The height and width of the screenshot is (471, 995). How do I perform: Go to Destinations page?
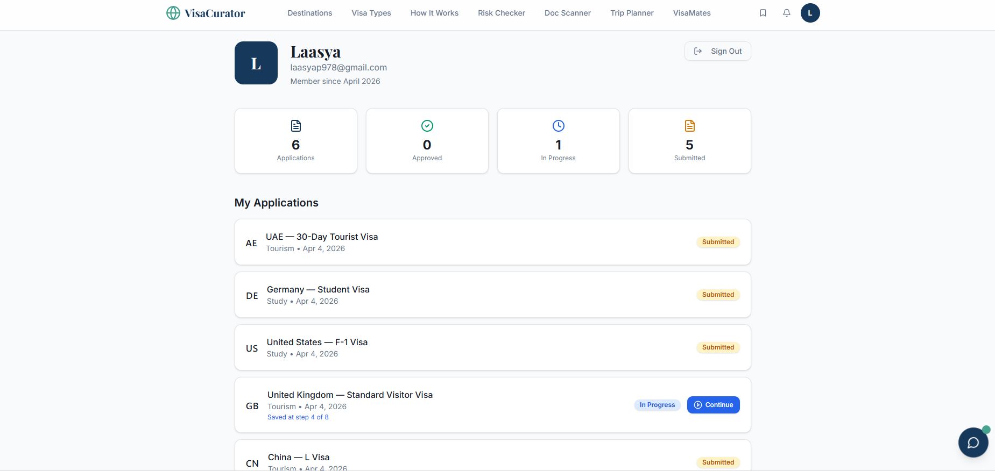point(309,13)
